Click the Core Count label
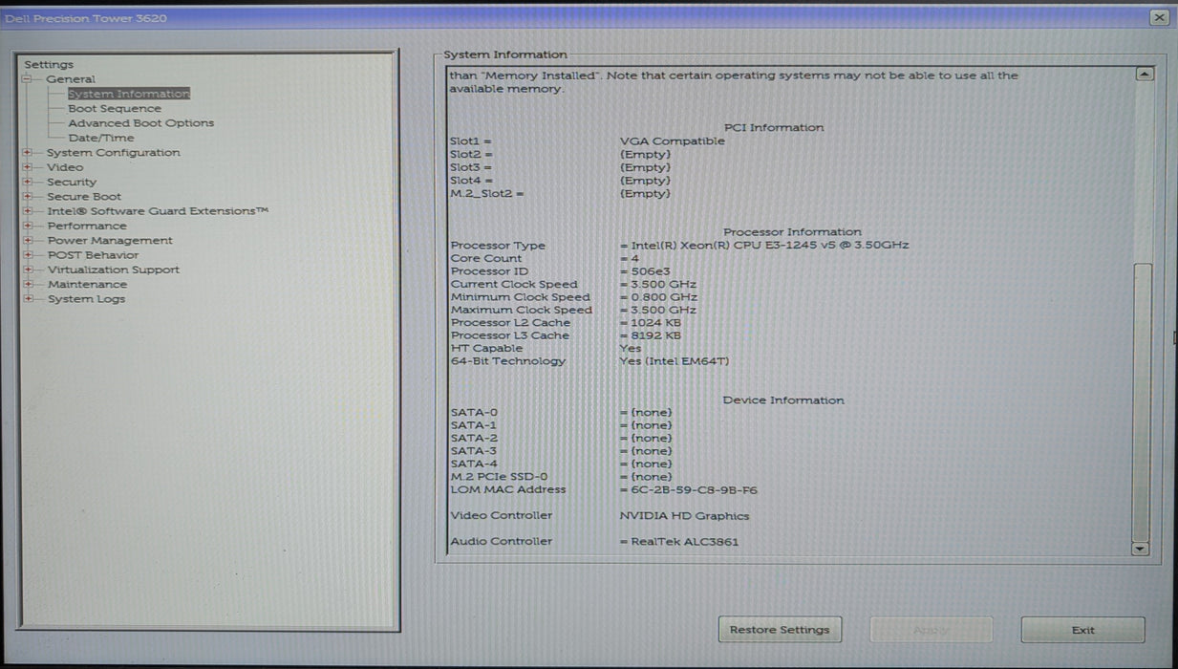This screenshot has height=669, width=1178. tap(486, 258)
